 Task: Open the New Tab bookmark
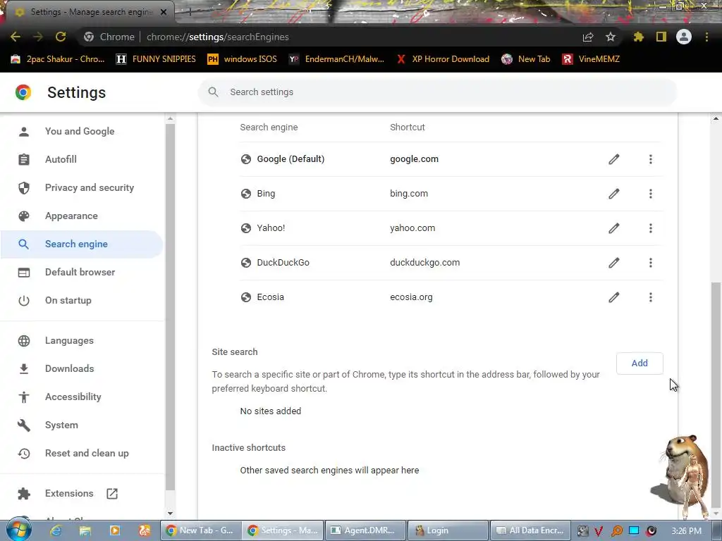[x=526, y=59]
